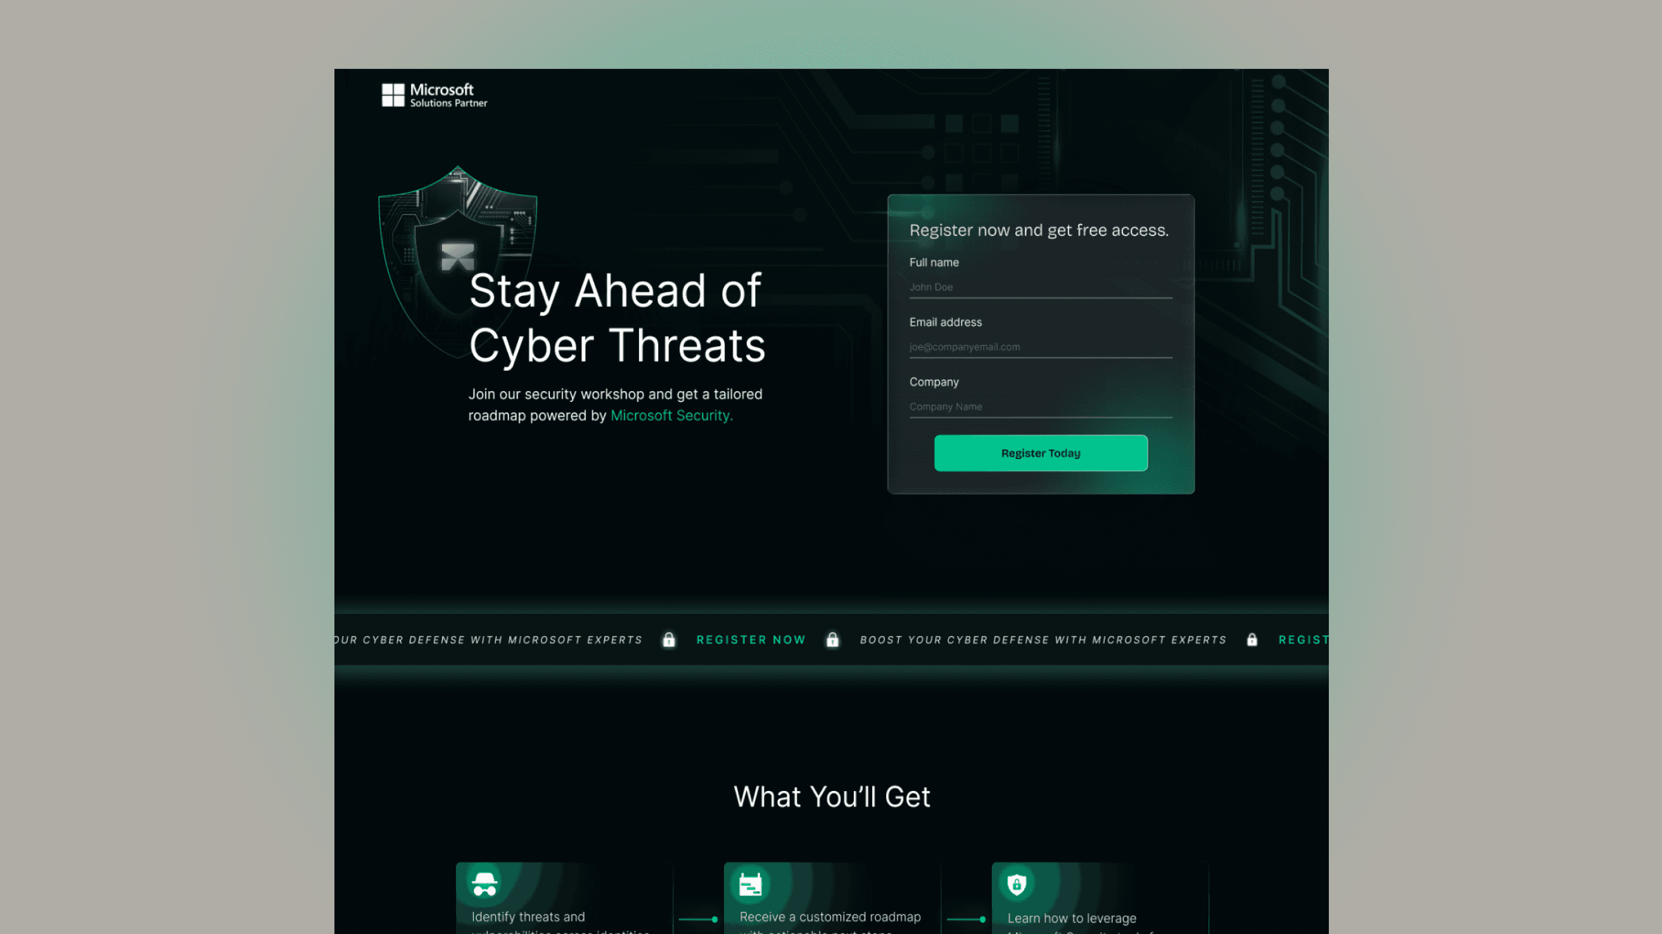Focus the Company name input field
Image resolution: width=1662 pixels, height=934 pixels.
[1041, 408]
